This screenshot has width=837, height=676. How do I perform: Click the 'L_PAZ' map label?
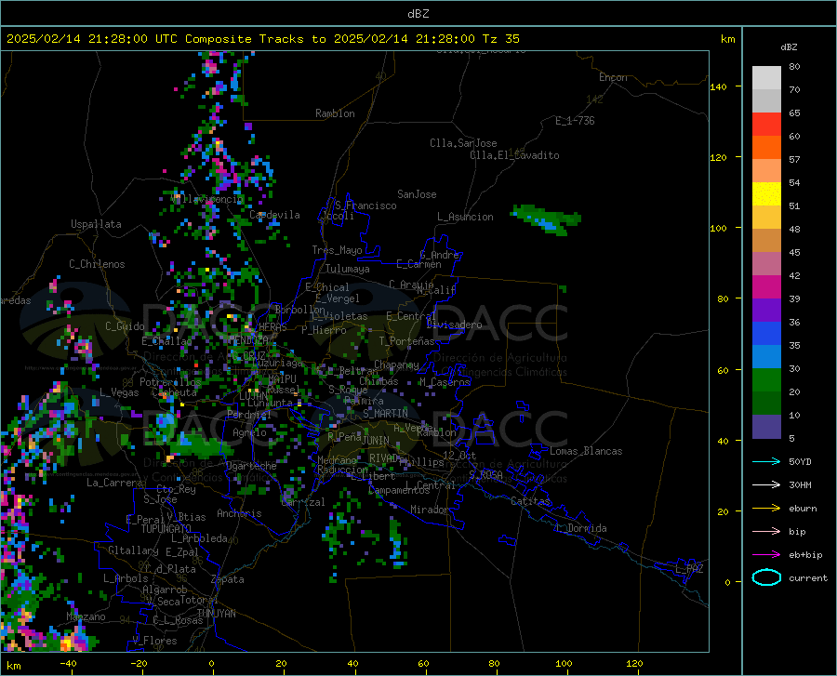click(689, 569)
